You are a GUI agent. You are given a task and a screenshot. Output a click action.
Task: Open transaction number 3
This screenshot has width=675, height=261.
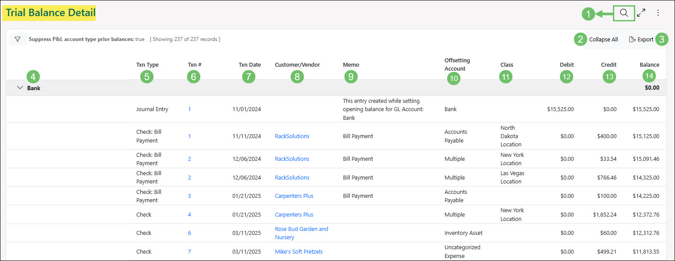tap(189, 196)
